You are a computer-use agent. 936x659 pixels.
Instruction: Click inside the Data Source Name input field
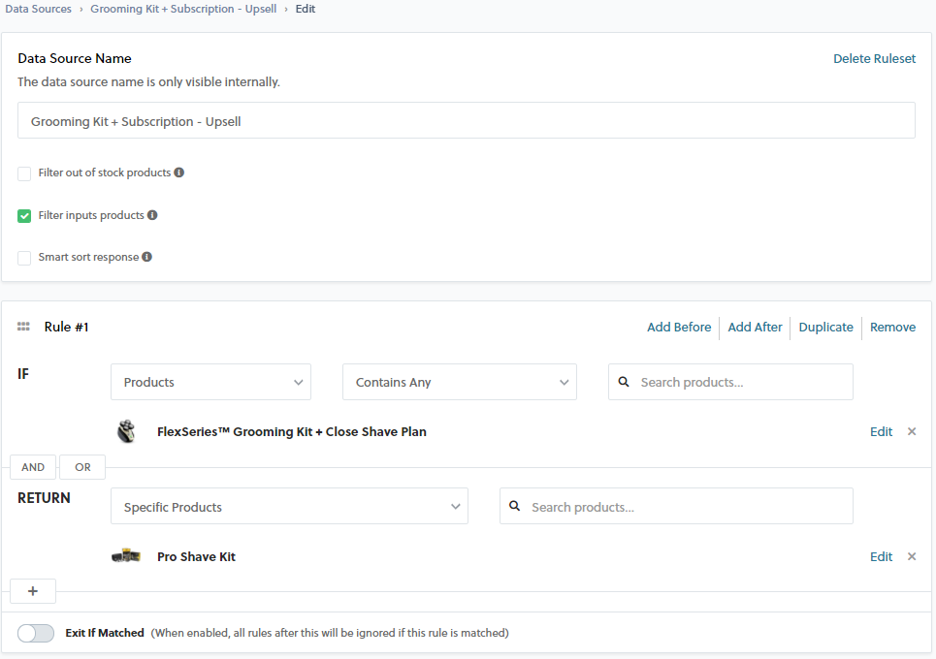(x=466, y=119)
